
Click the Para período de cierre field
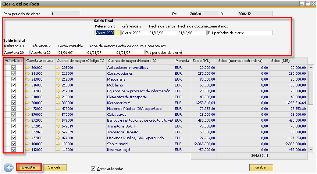pos(65,14)
